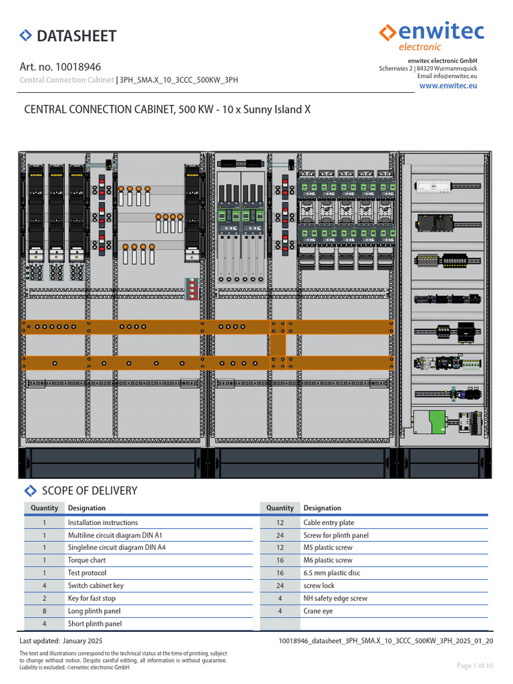Image resolution: width=513 pixels, height=684 pixels.
Task: Click the Installation instructions row
Action: tap(138, 522)
